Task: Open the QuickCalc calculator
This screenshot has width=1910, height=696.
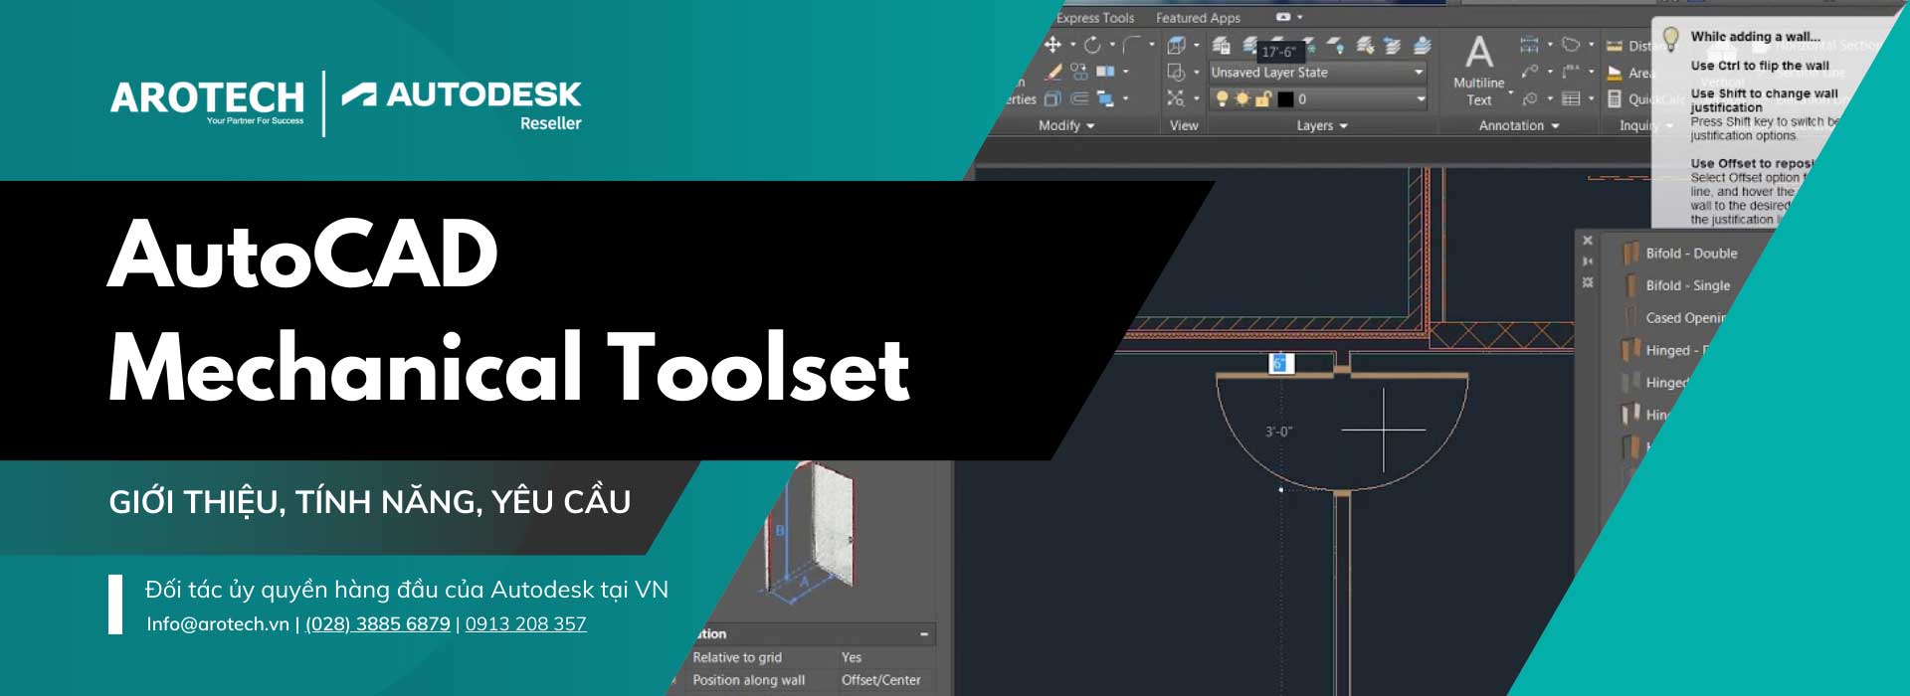Action: pyautogui.click(x=1646, y=98)
